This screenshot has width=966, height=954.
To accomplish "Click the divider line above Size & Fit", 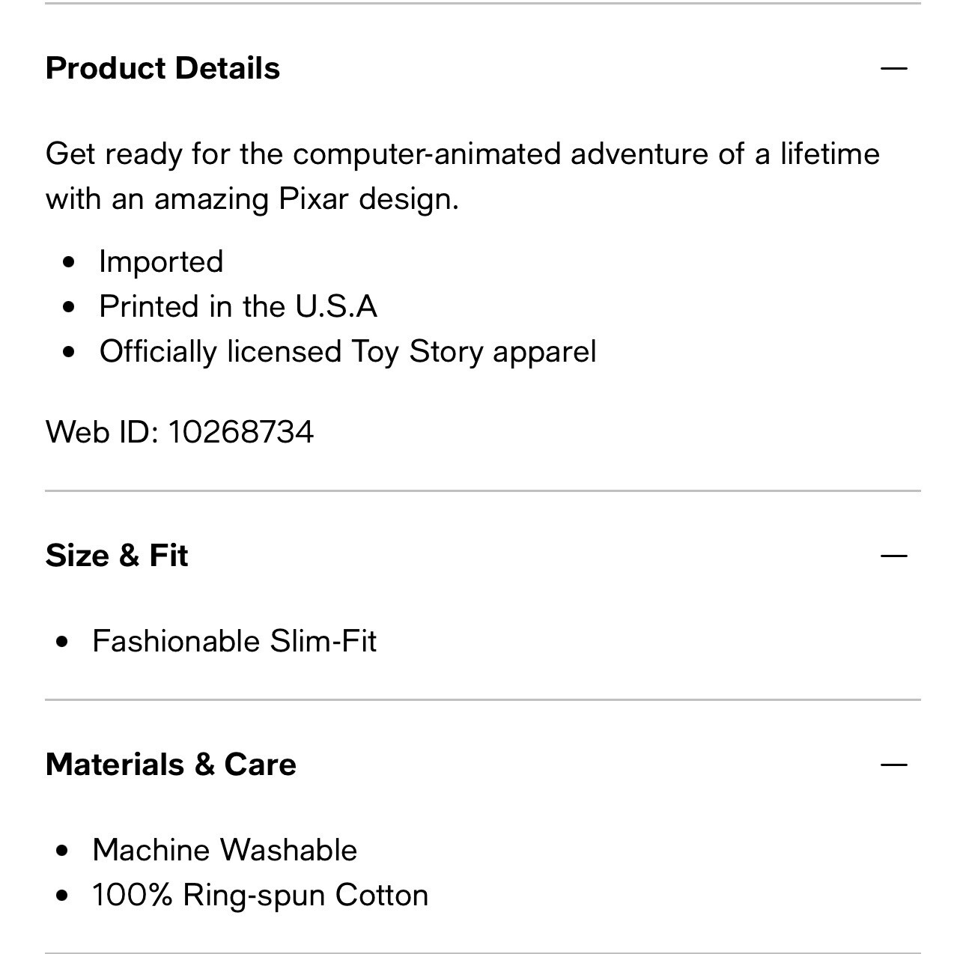I will [483, 491].
